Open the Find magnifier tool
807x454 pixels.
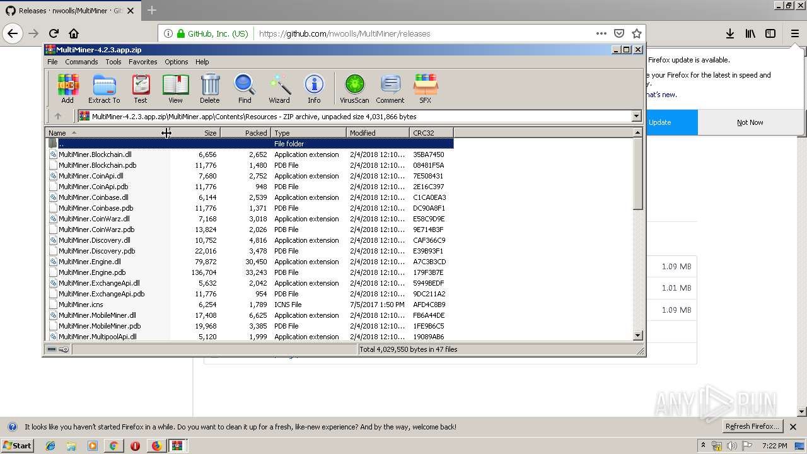[x=245, y=88]
